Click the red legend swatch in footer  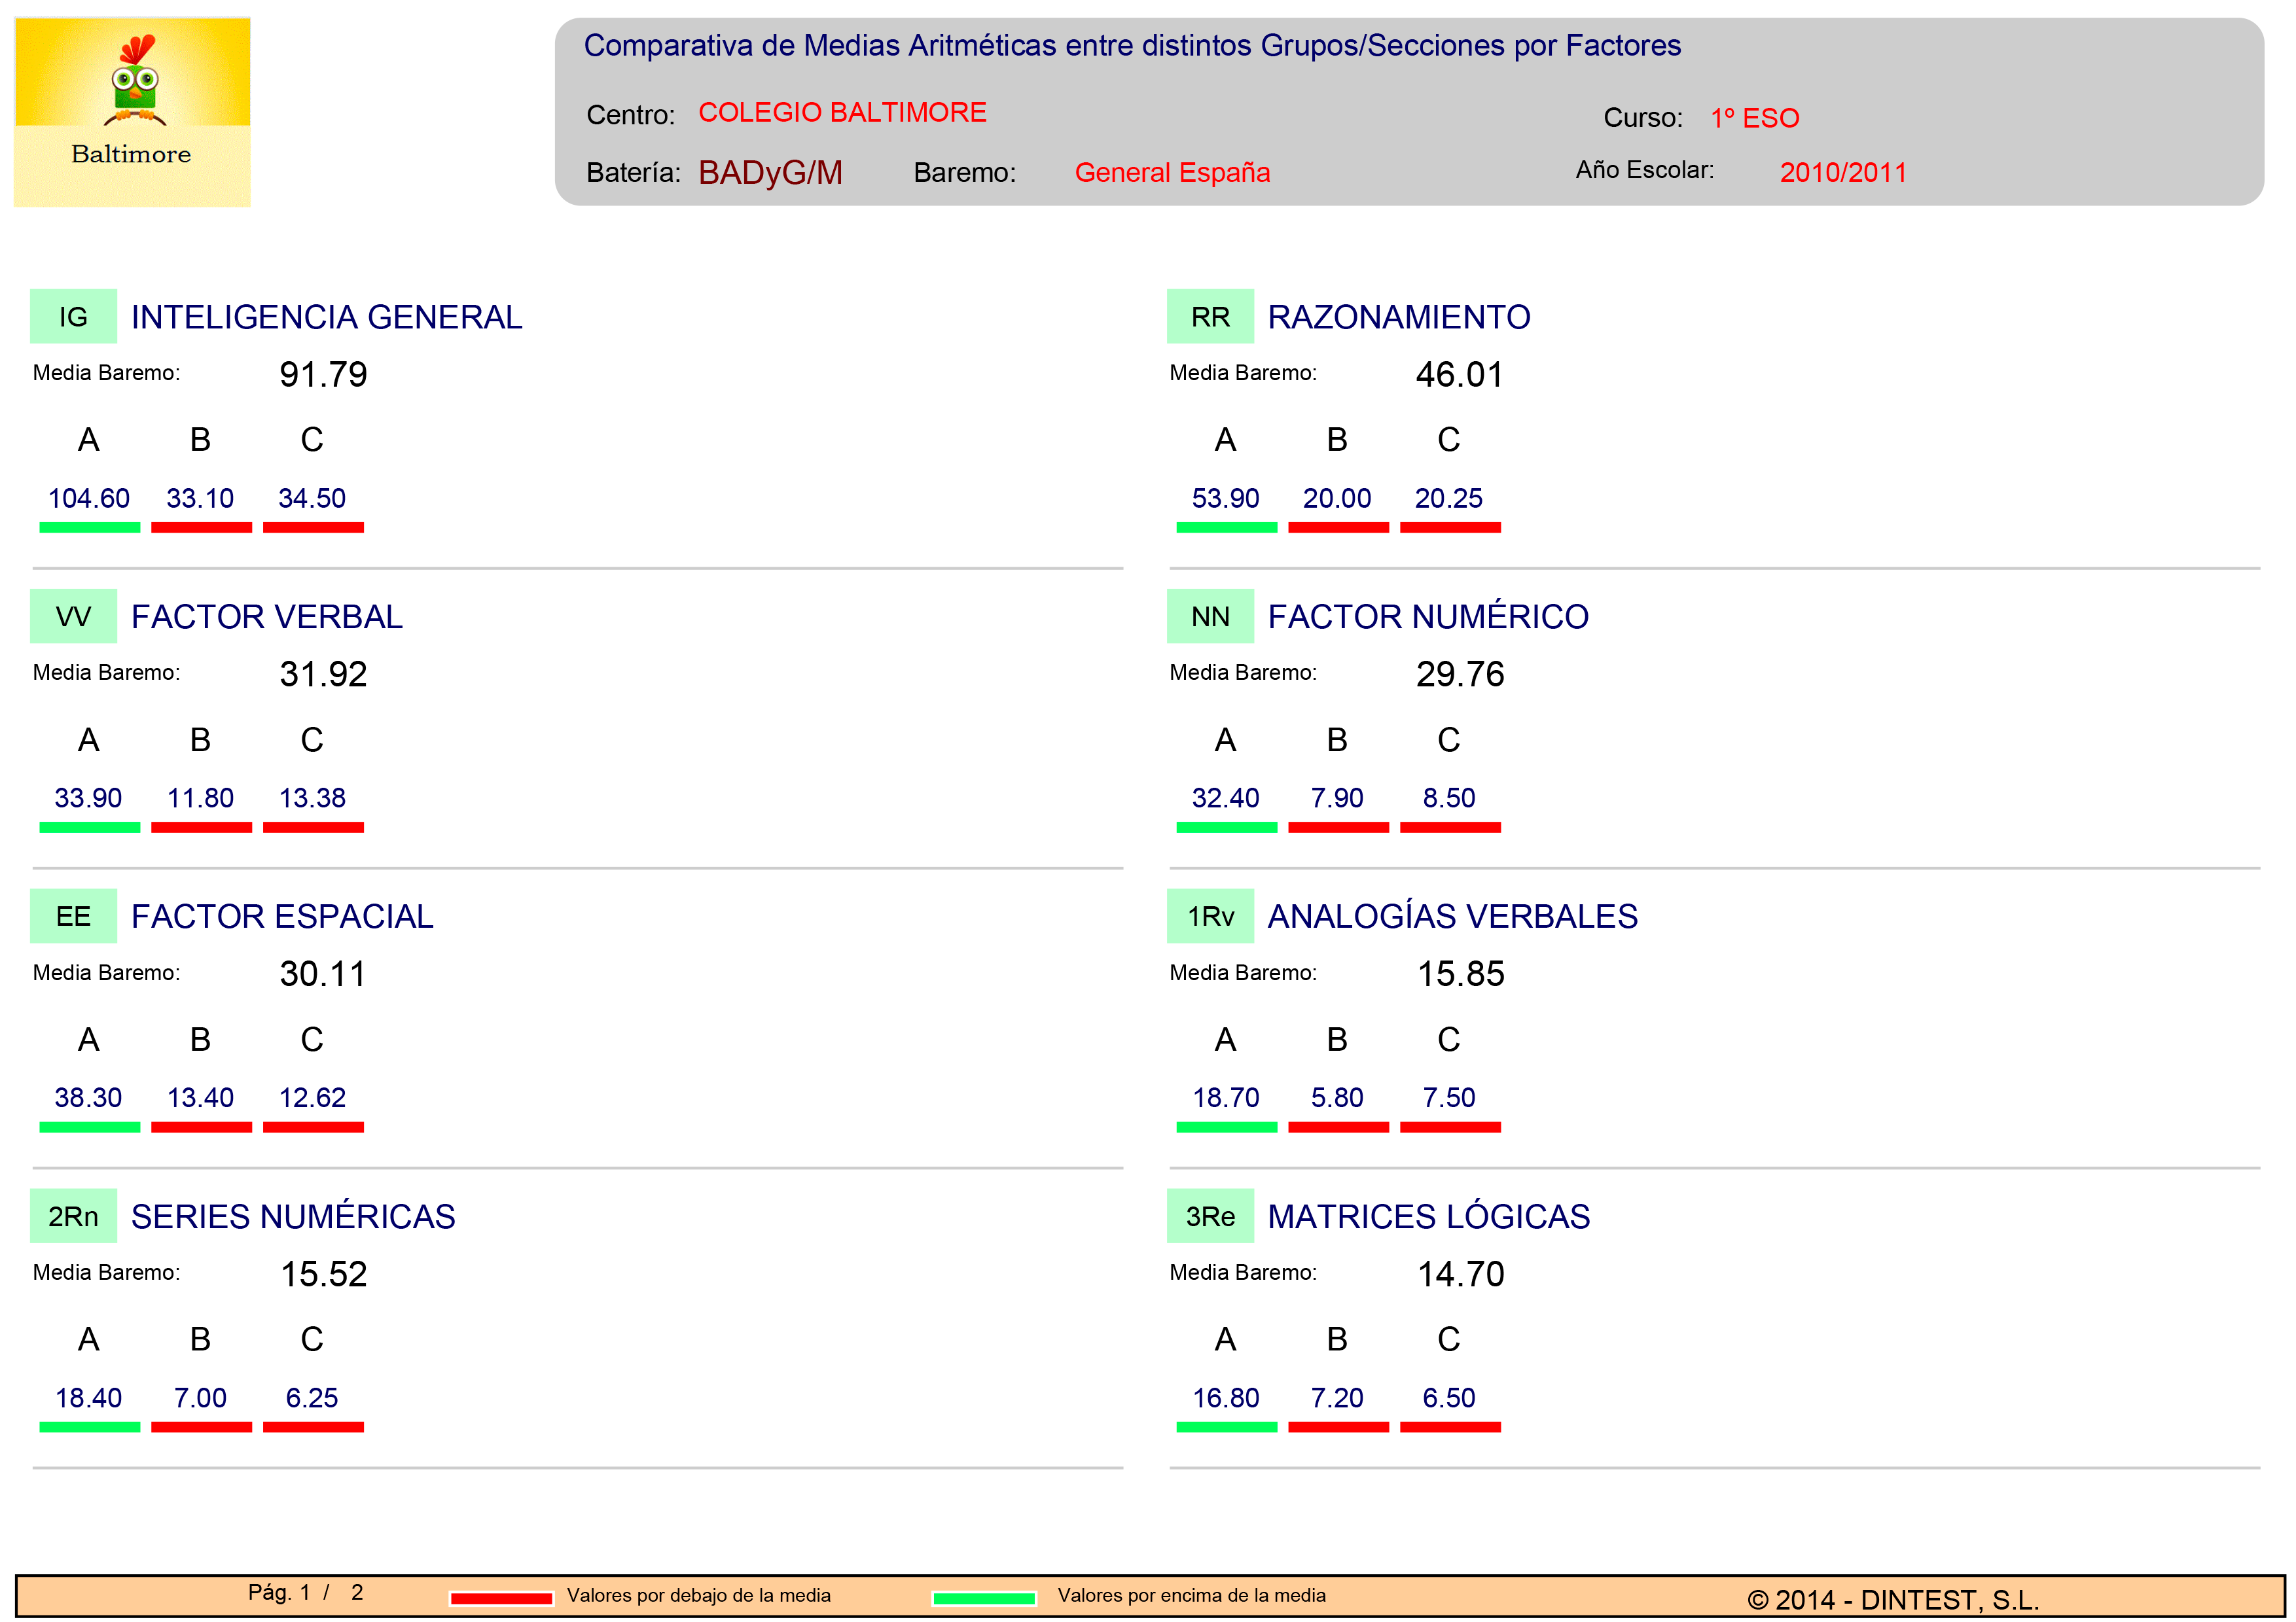coord(501,1598)
